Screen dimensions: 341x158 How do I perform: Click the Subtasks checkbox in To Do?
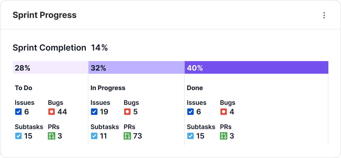click(x=18, y=136)
